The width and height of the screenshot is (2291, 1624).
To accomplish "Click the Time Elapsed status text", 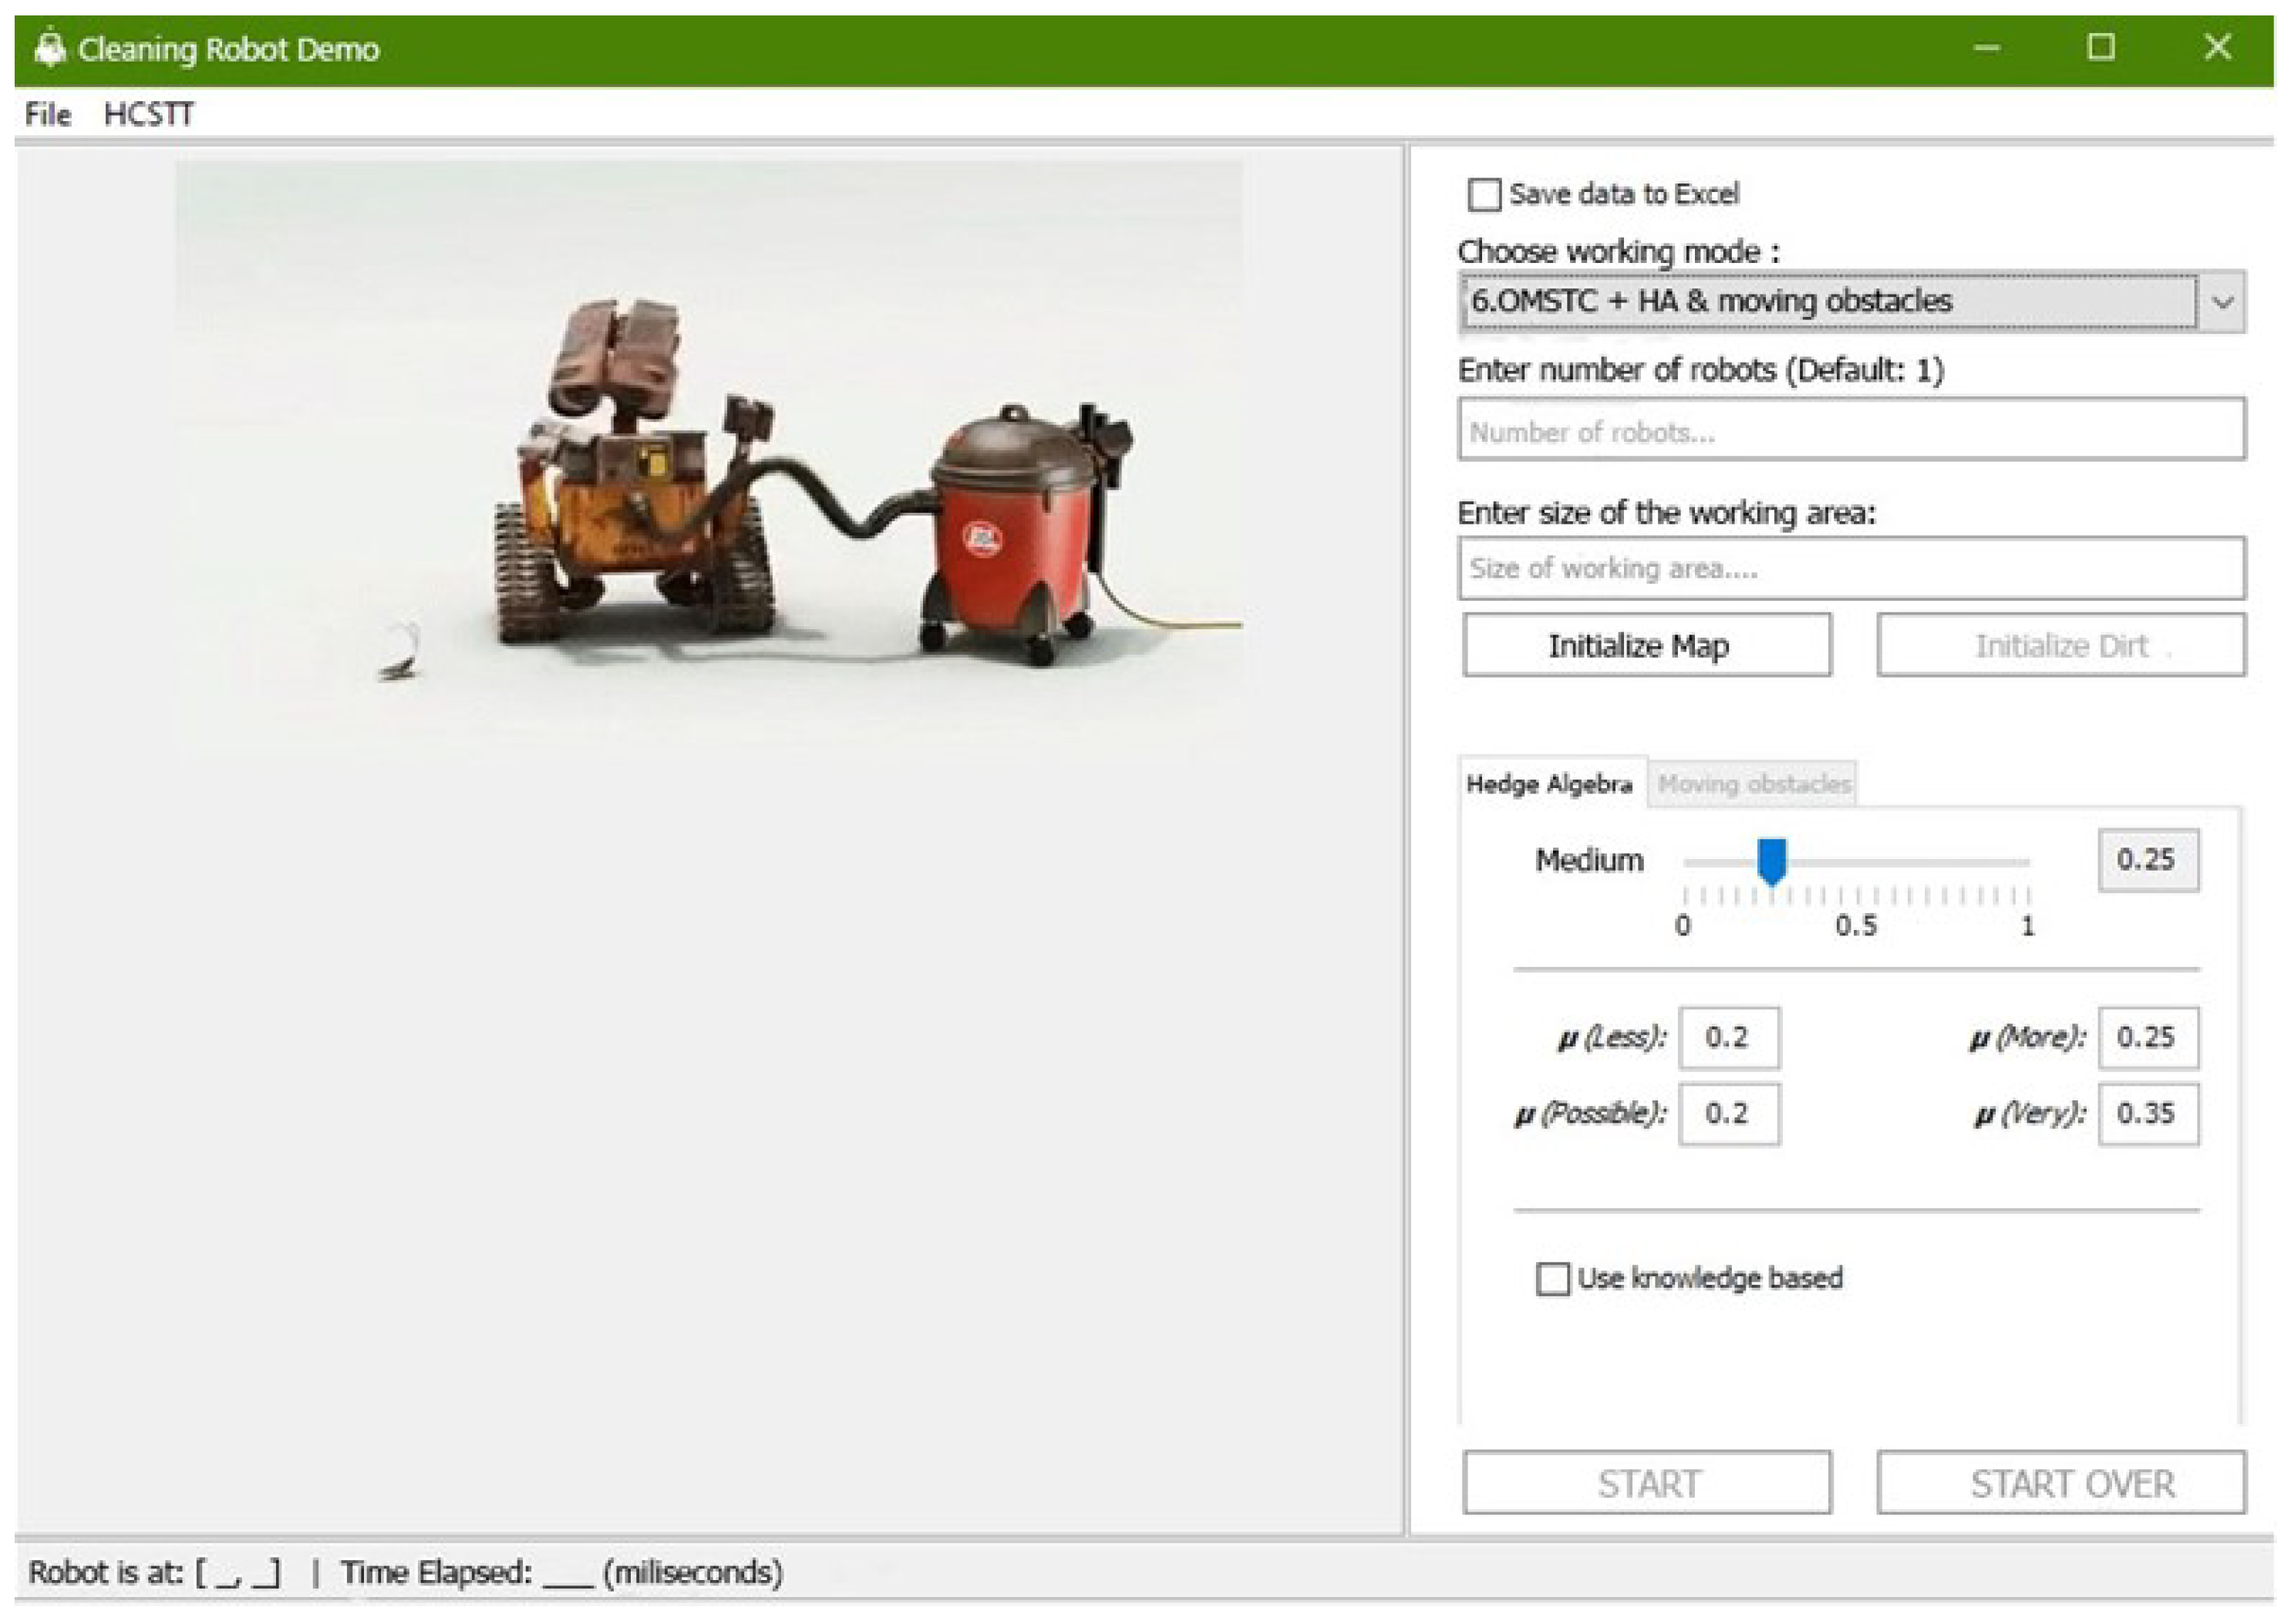I will pos(561,1573).
